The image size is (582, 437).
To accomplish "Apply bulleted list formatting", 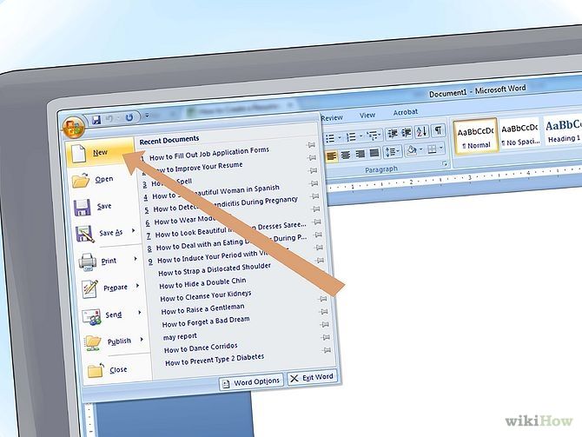I will tap(330, 138).
